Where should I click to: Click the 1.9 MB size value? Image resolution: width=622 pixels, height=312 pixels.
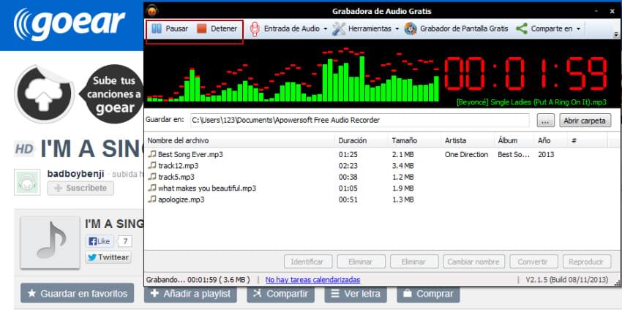(x=402, y=188)
